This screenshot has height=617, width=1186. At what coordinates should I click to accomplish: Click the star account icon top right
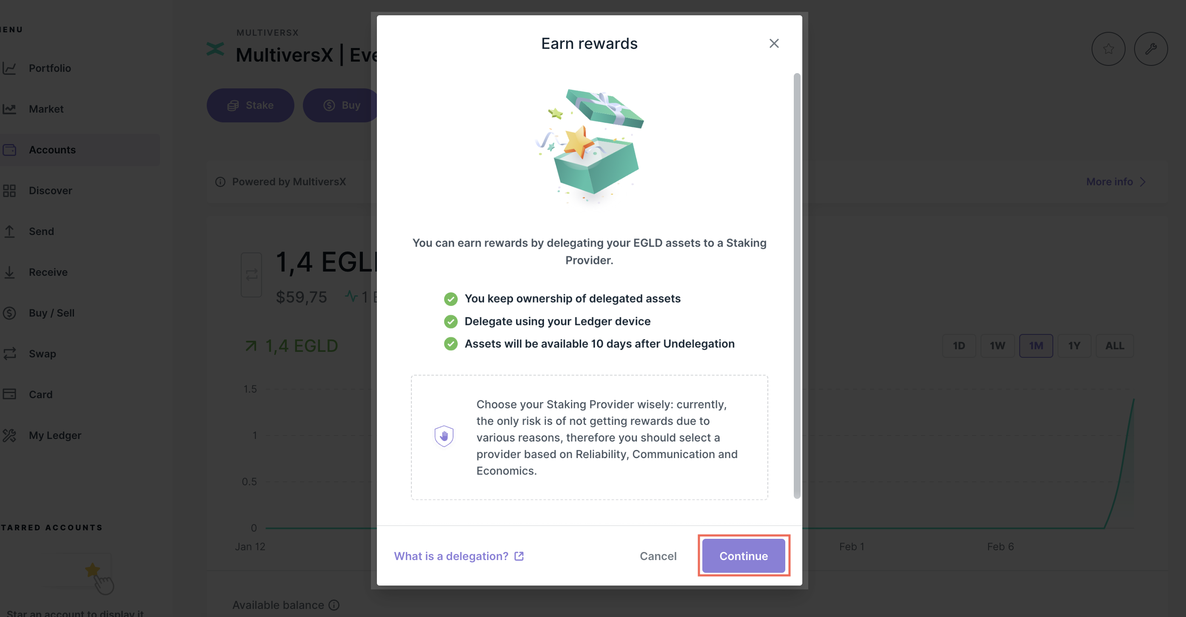(x=1108, y=48)
